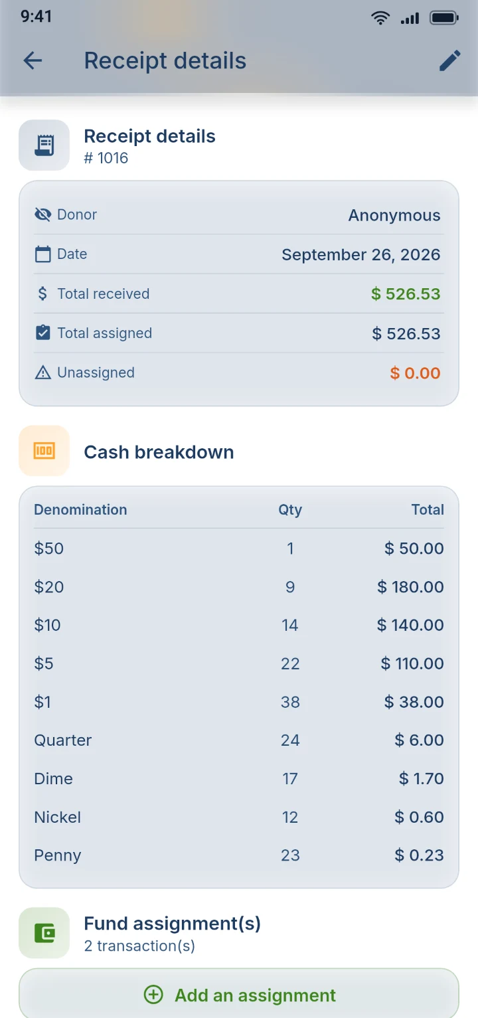Screen dimensions: 478x1018
Task: Tap the green wallet fund assignment icon
Action: tap(44, 933)
